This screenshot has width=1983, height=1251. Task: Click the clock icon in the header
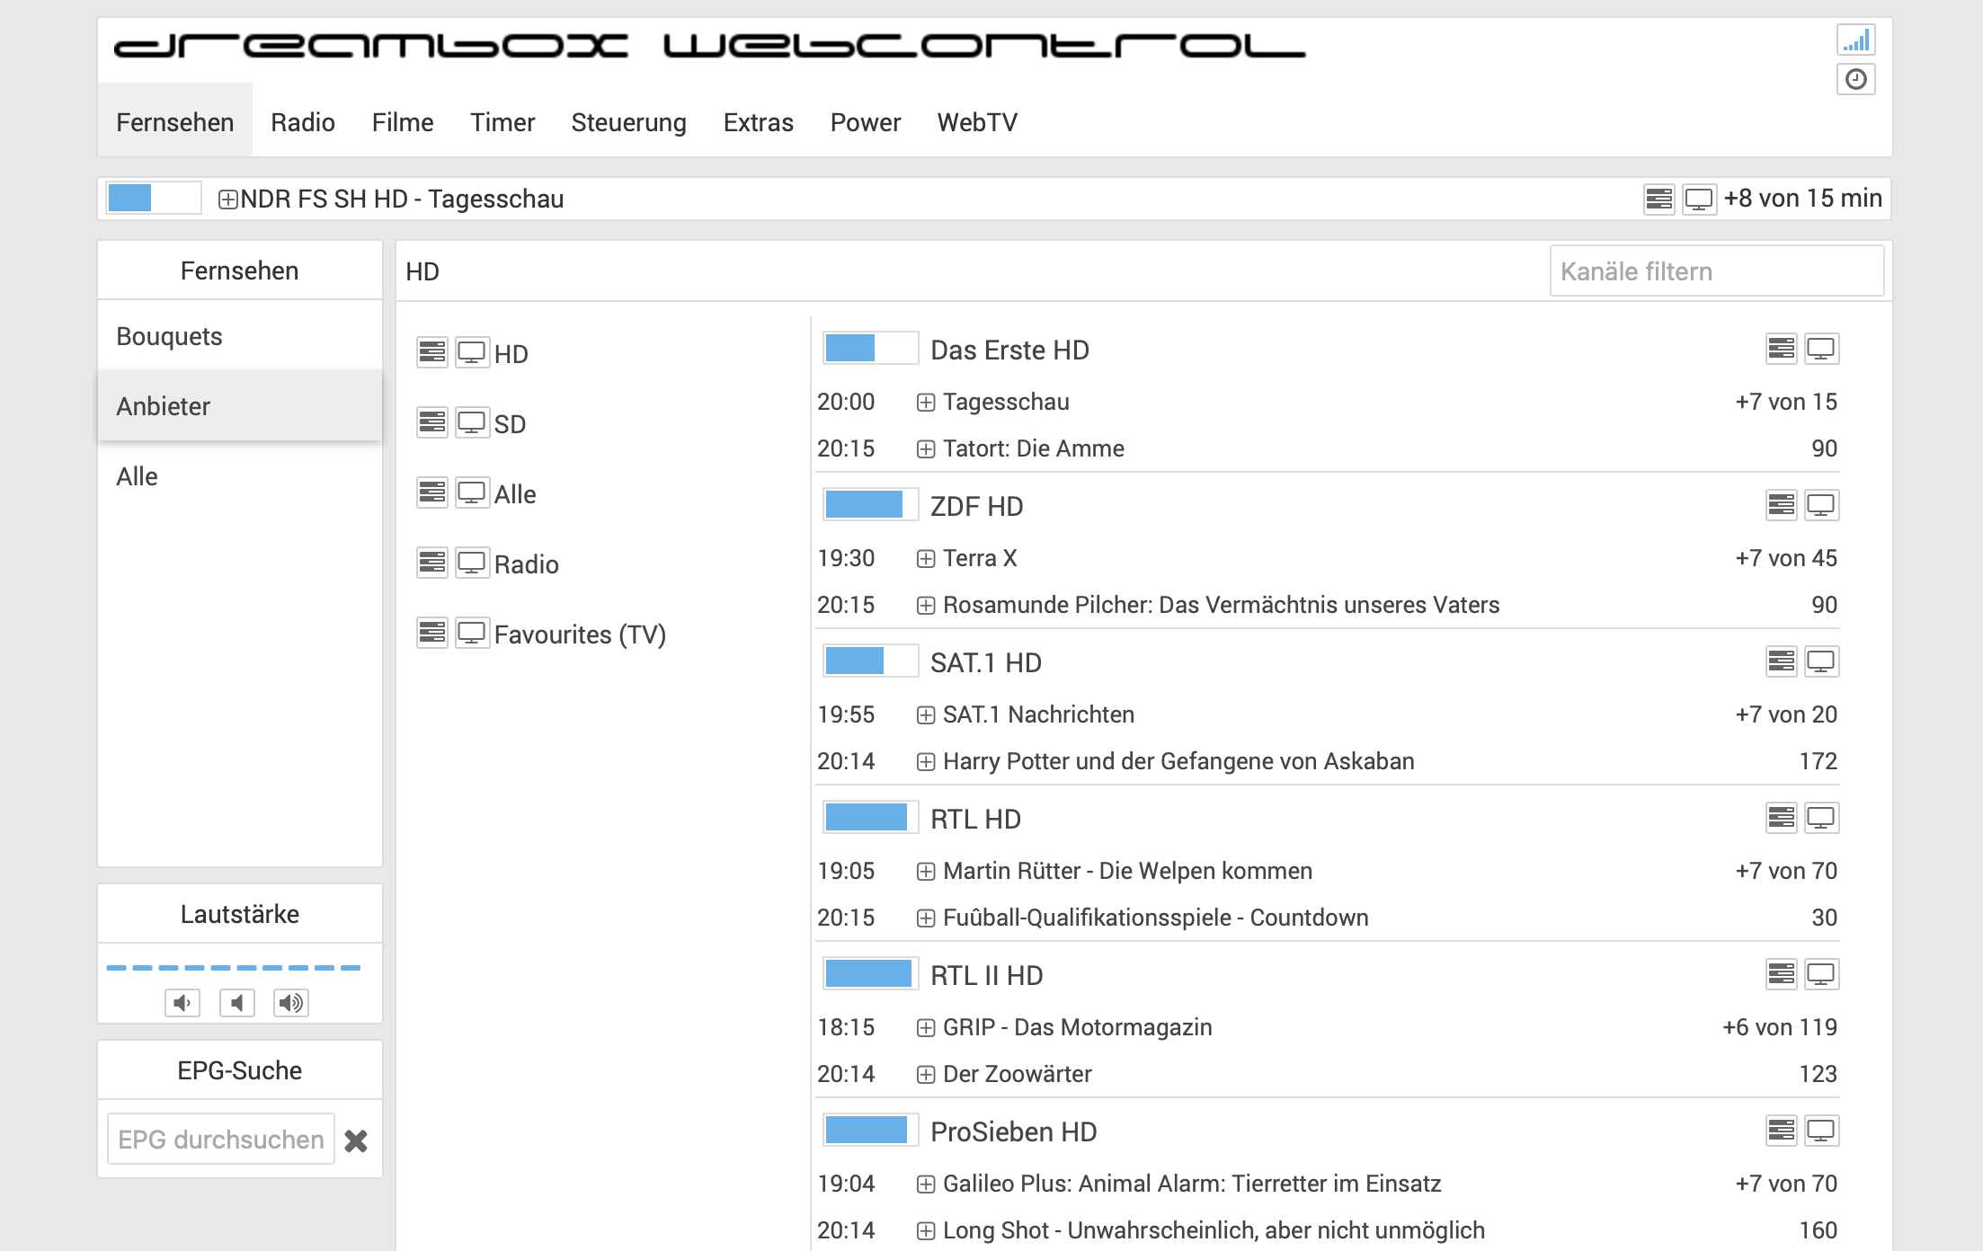(x=1855, y=80)
